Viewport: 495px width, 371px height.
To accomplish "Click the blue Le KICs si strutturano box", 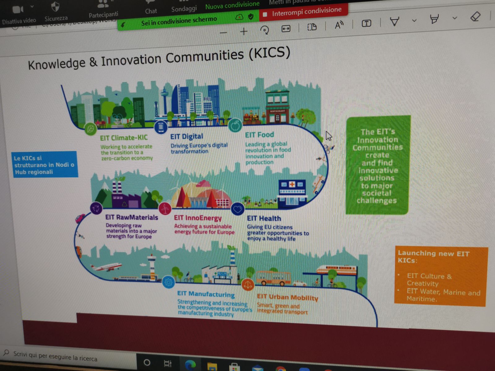I will click(45, 164).
